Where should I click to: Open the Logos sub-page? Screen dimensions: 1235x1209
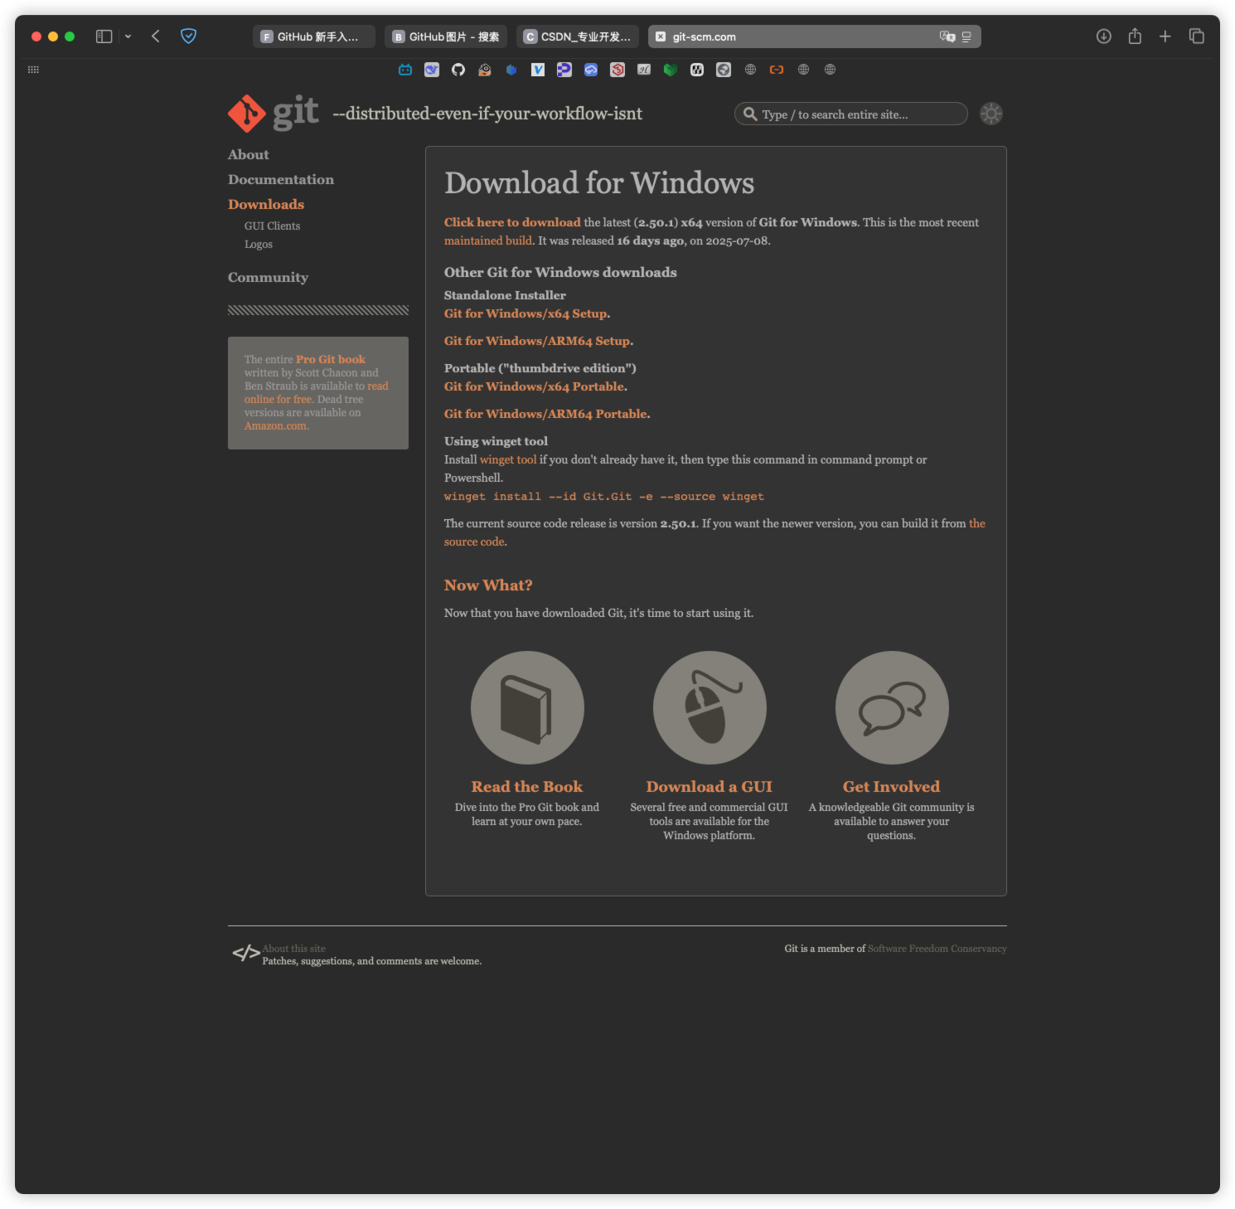[259, 244]
